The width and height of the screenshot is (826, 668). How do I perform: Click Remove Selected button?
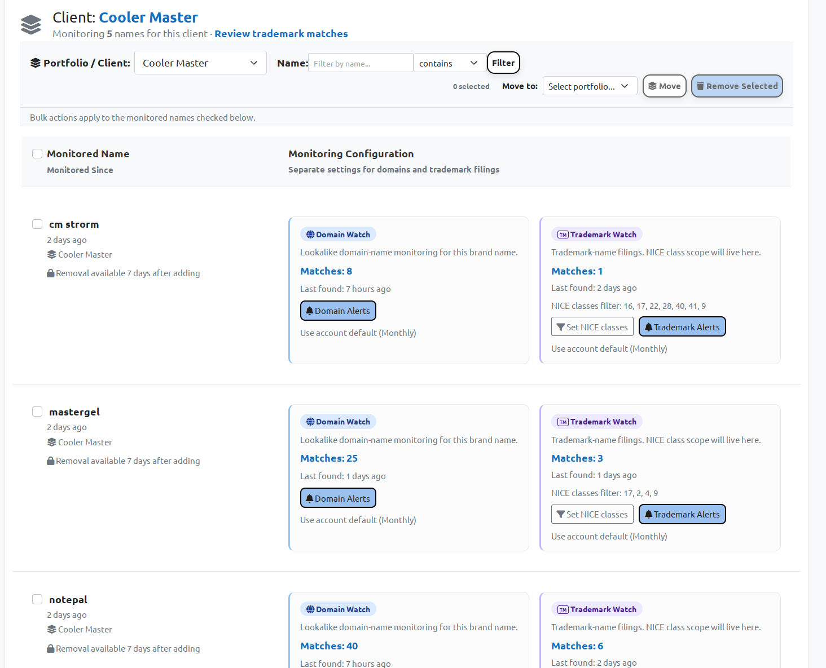[737, 86]
